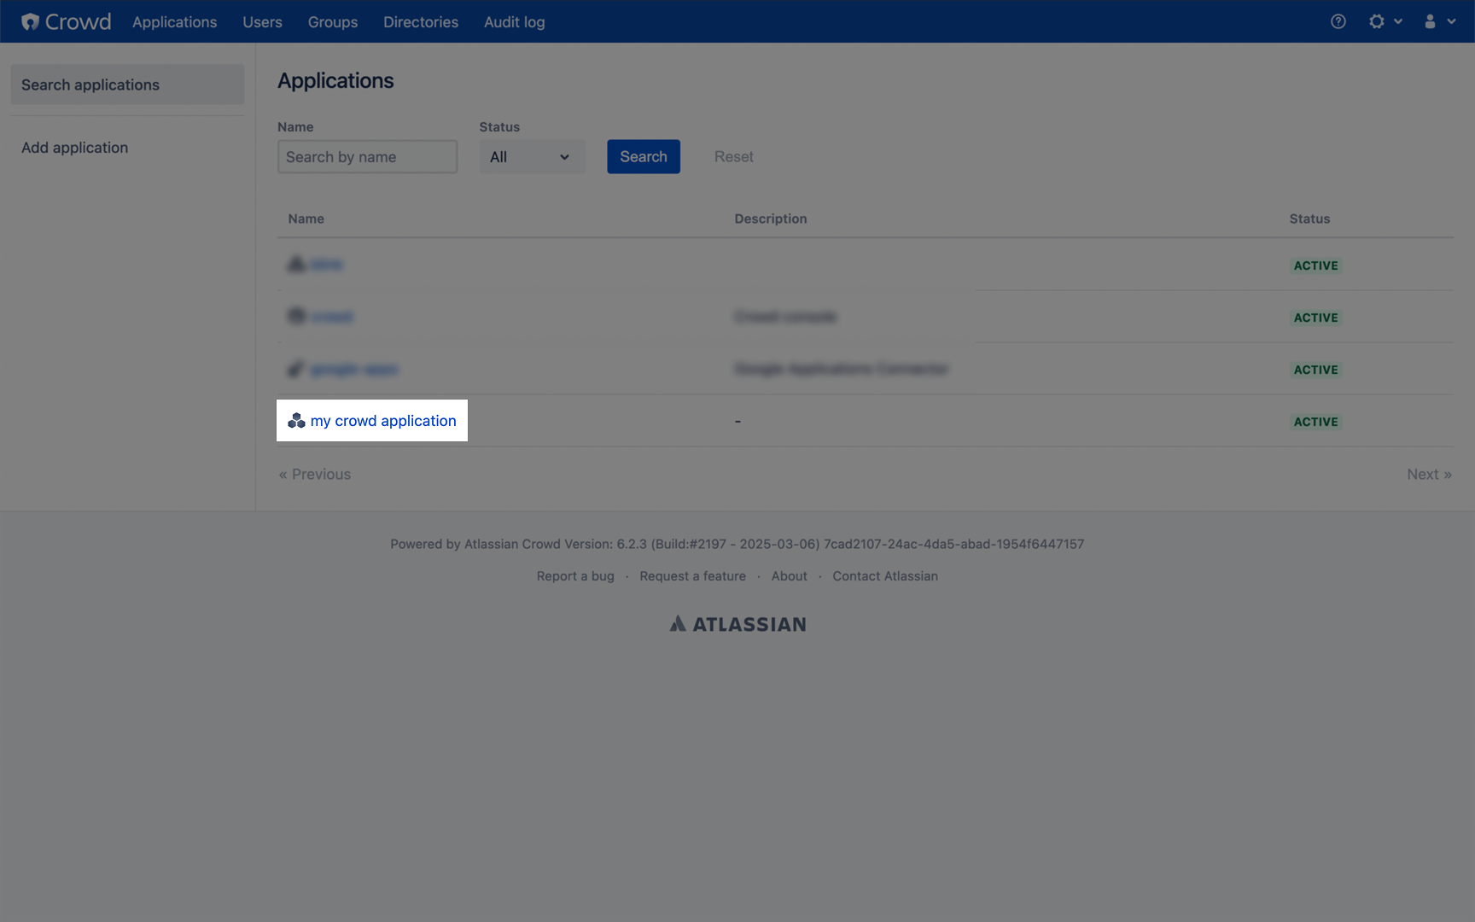Click the icon next to the crowd console row
The image size is (1475, 922).
pyautogui.click(x=295, y=316)
